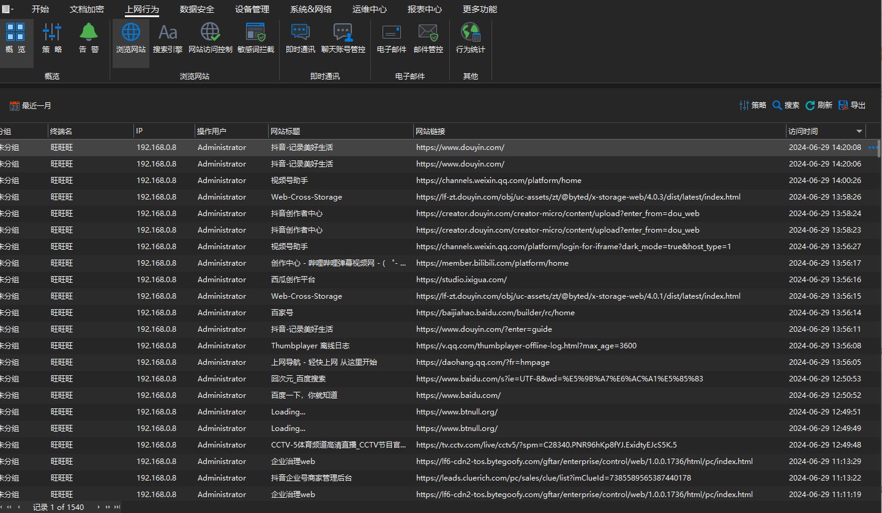
Task: Click the 2024-06-29 11:11:19 timestamp cell
Action: (825, 495)
